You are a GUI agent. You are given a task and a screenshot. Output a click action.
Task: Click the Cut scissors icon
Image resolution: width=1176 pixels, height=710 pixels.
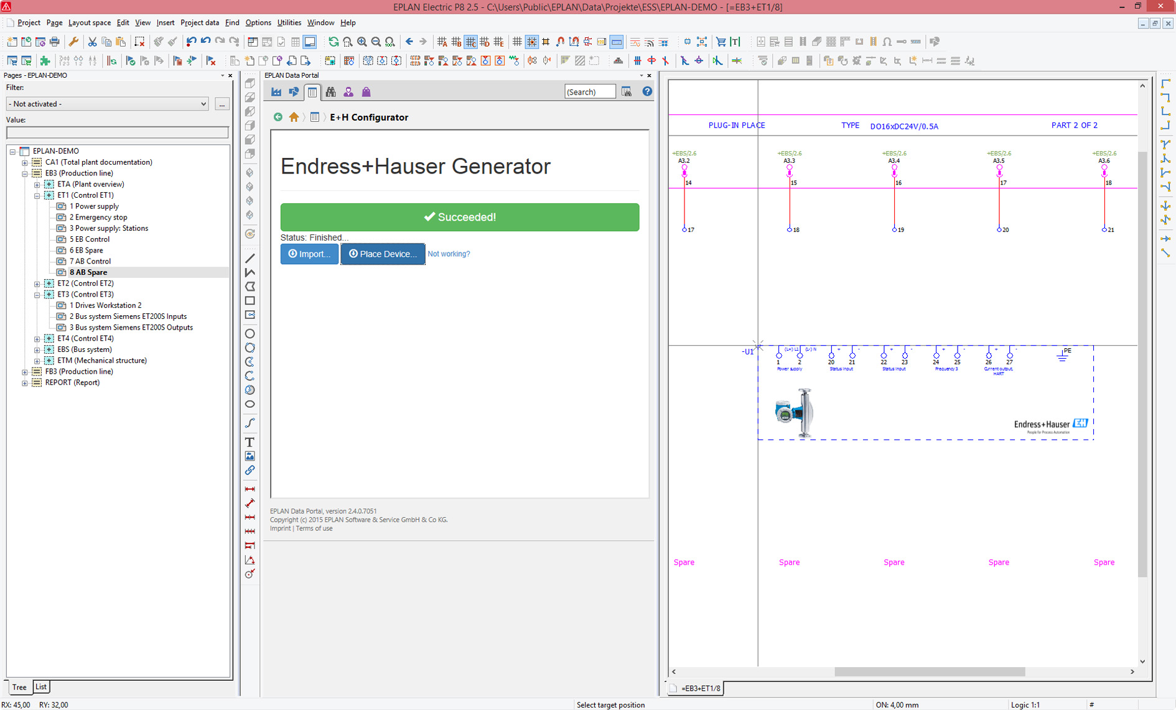[92, 42]
